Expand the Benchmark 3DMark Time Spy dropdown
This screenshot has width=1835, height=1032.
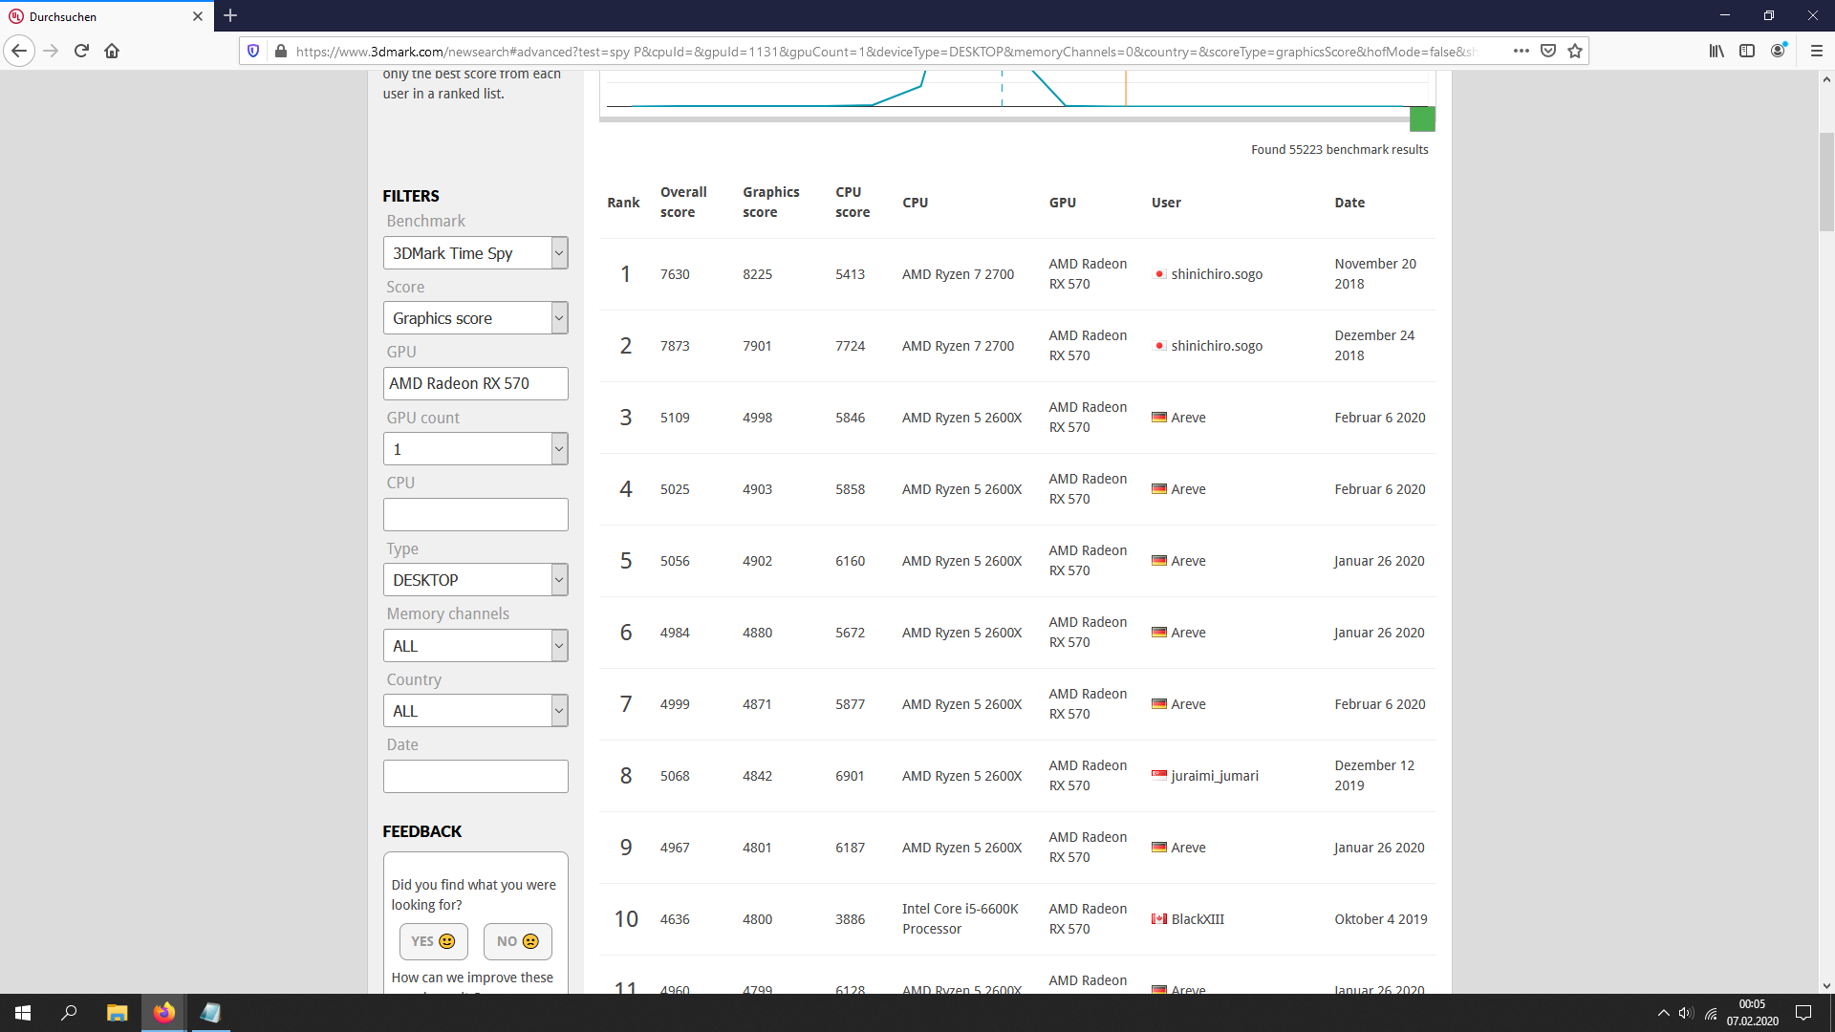click(x=475, y=253)
